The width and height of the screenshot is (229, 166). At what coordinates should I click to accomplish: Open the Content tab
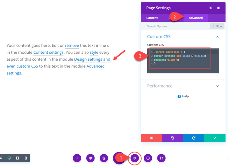tap(152, 18)
